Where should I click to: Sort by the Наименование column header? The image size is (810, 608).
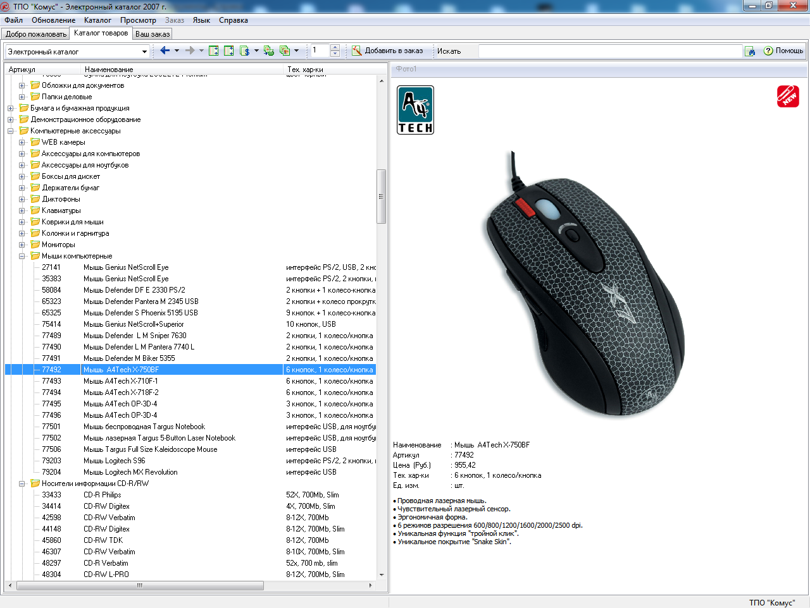click(x=182, y=69)
